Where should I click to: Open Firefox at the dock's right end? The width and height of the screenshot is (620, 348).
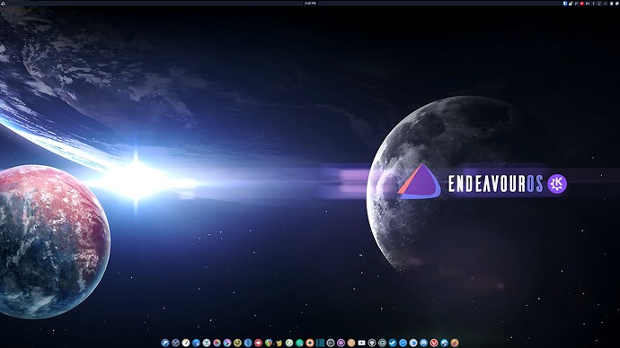click(455, 343)
